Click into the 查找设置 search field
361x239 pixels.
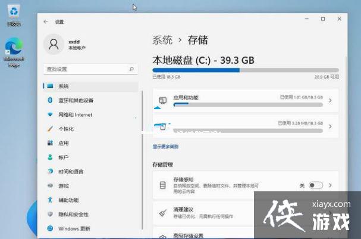tap(91, 69)
